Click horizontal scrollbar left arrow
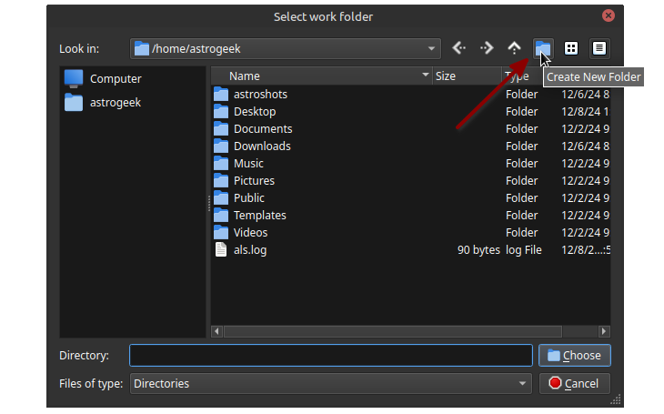Image resolution: width=664 pixels, height=414 pixels. [x=216, y=331]
